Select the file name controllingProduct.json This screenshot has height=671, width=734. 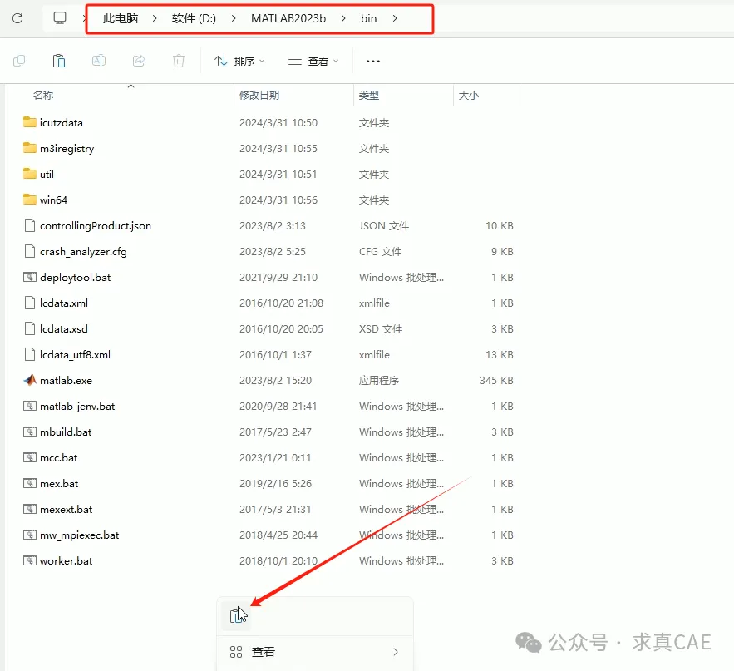coord(96,225)
